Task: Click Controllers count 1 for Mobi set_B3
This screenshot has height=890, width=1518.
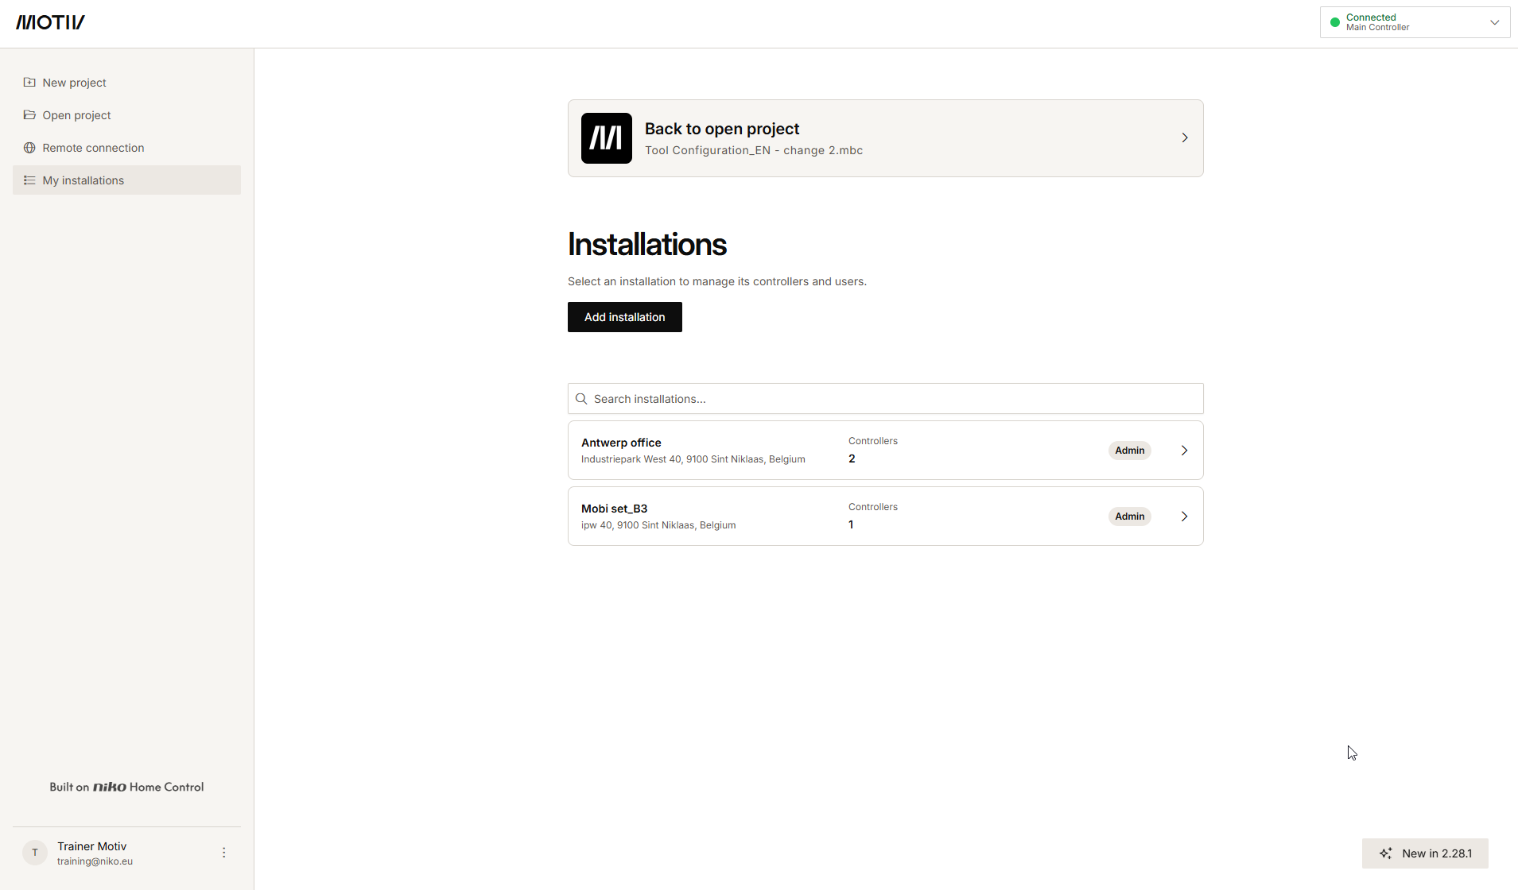Action: (x=851, y=524)
